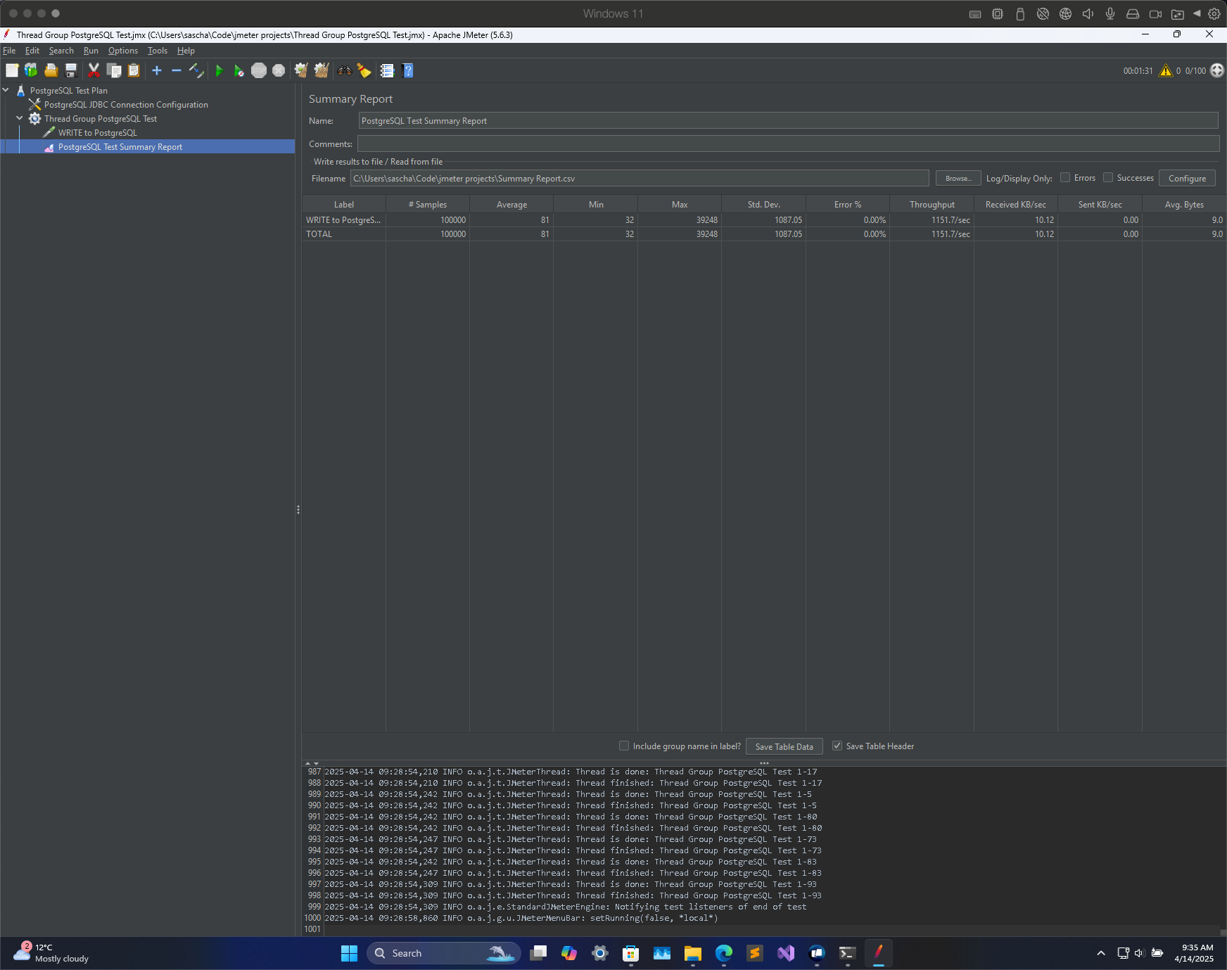The width and height of the screenshot is (1227, 970).
Task: Open Search with binoculars icon
Action: 344,70
